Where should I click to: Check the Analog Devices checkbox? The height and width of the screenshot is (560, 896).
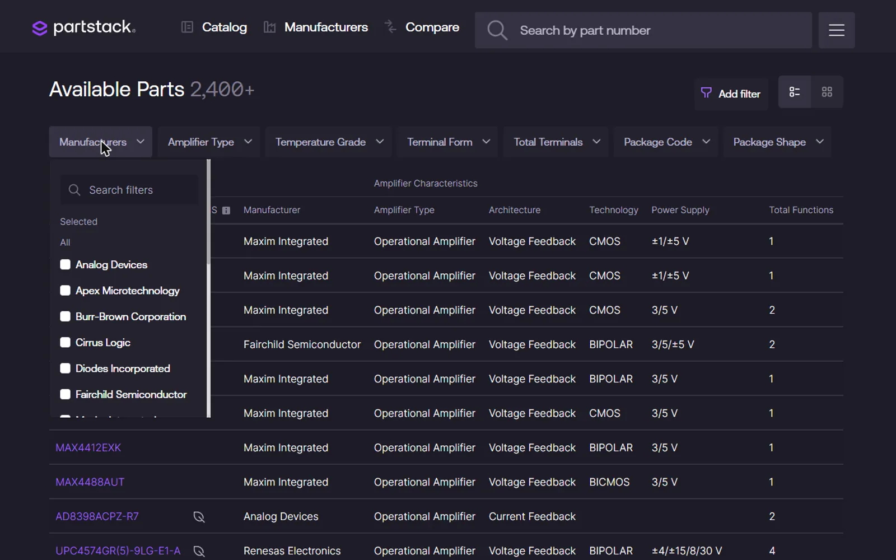point(66,264)
